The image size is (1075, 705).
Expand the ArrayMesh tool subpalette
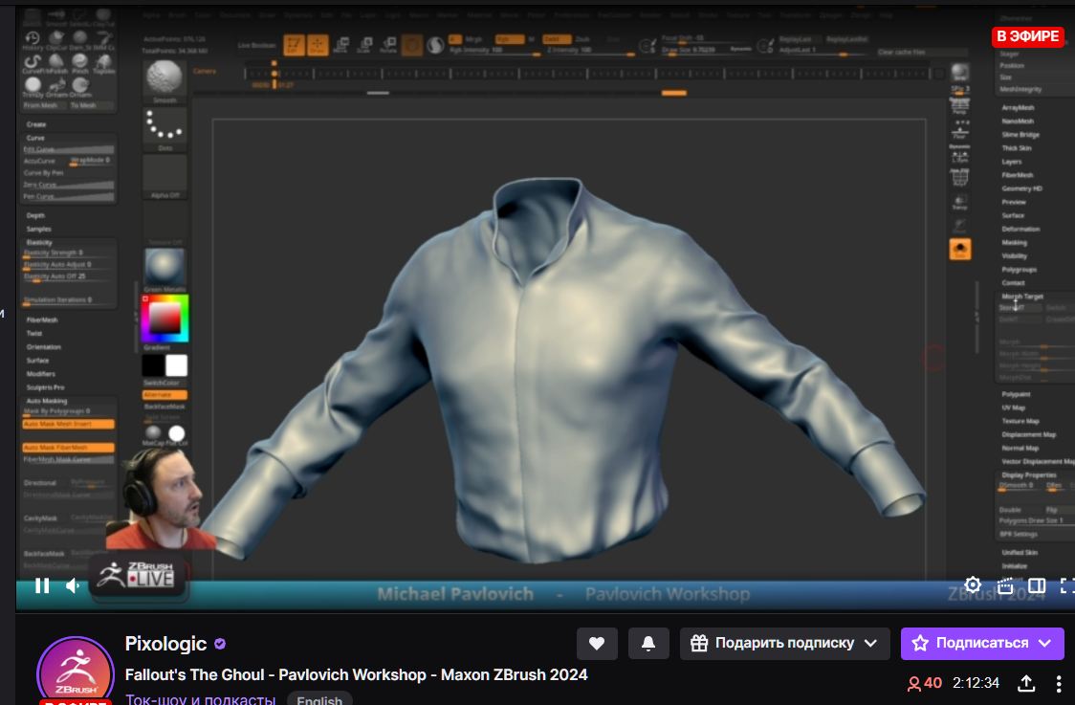(1019, 108)
